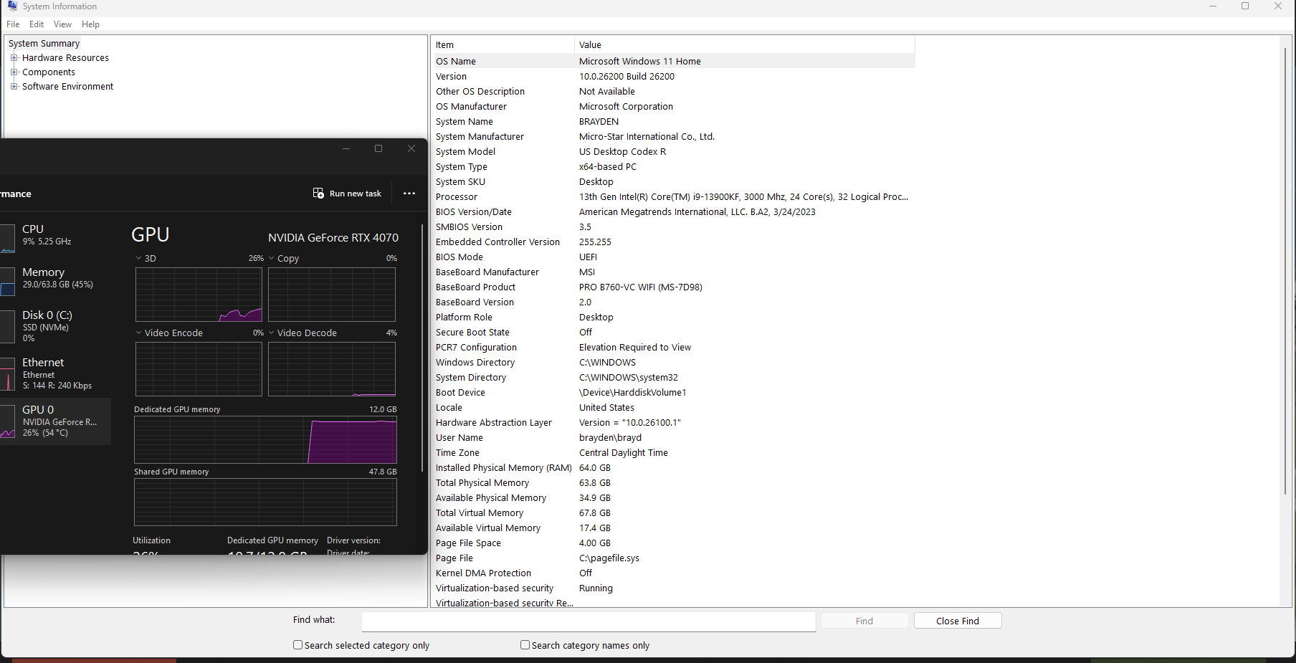
Task: Open the 3D engine graph dropdown
Action: (x=138, y=258)
